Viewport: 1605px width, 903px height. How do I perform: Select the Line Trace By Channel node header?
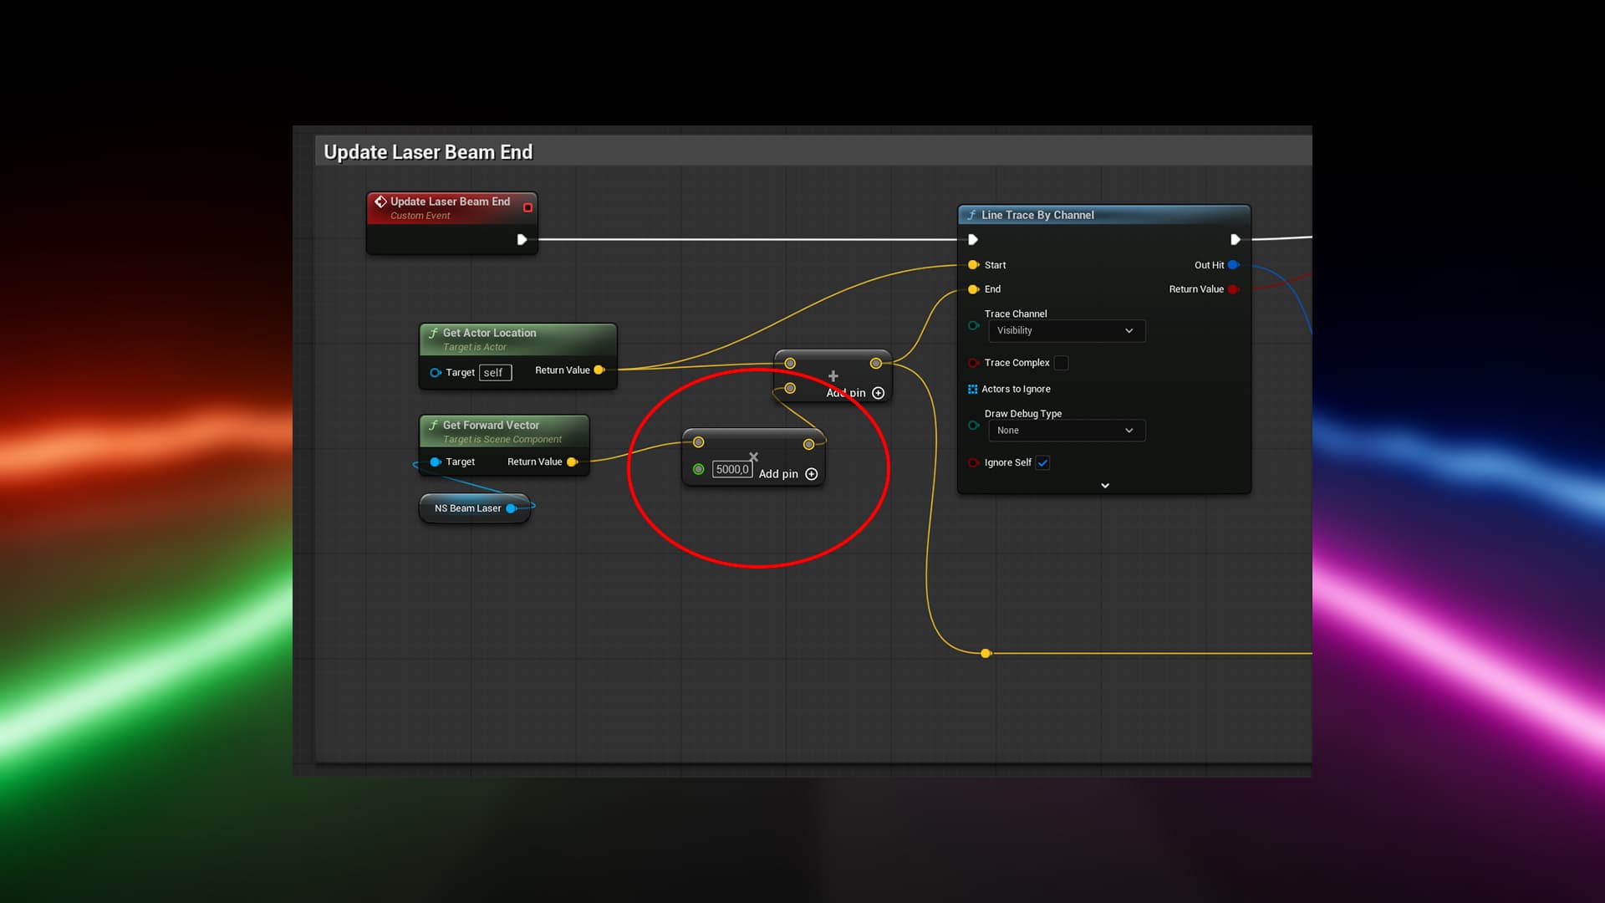[1104, 215]
